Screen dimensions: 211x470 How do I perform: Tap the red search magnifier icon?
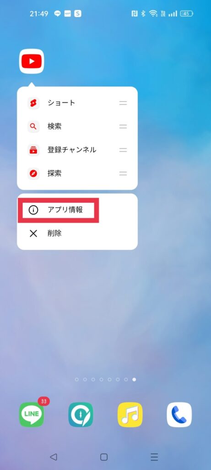[33, 127]
